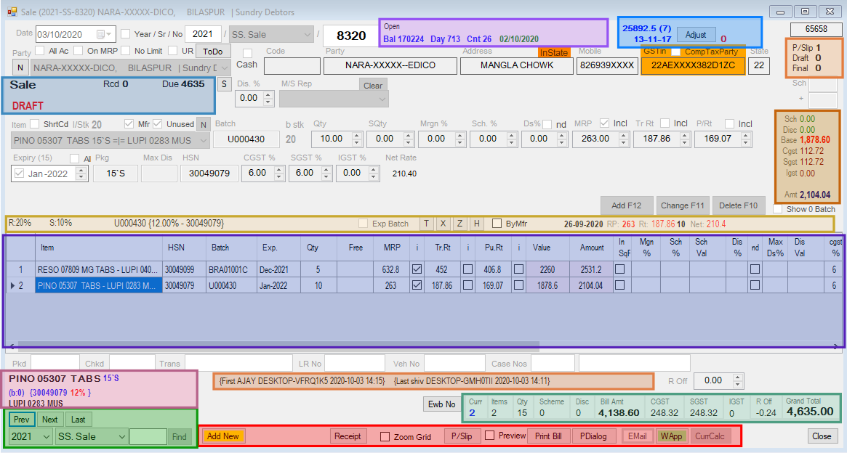Click the S button next to Due amount
The width and height of the screenshot is (847, 453).
pyautogui.click(x=224, y=84)
